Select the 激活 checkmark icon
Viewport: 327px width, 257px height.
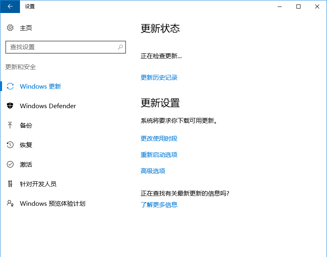click(x=11, y=164)
